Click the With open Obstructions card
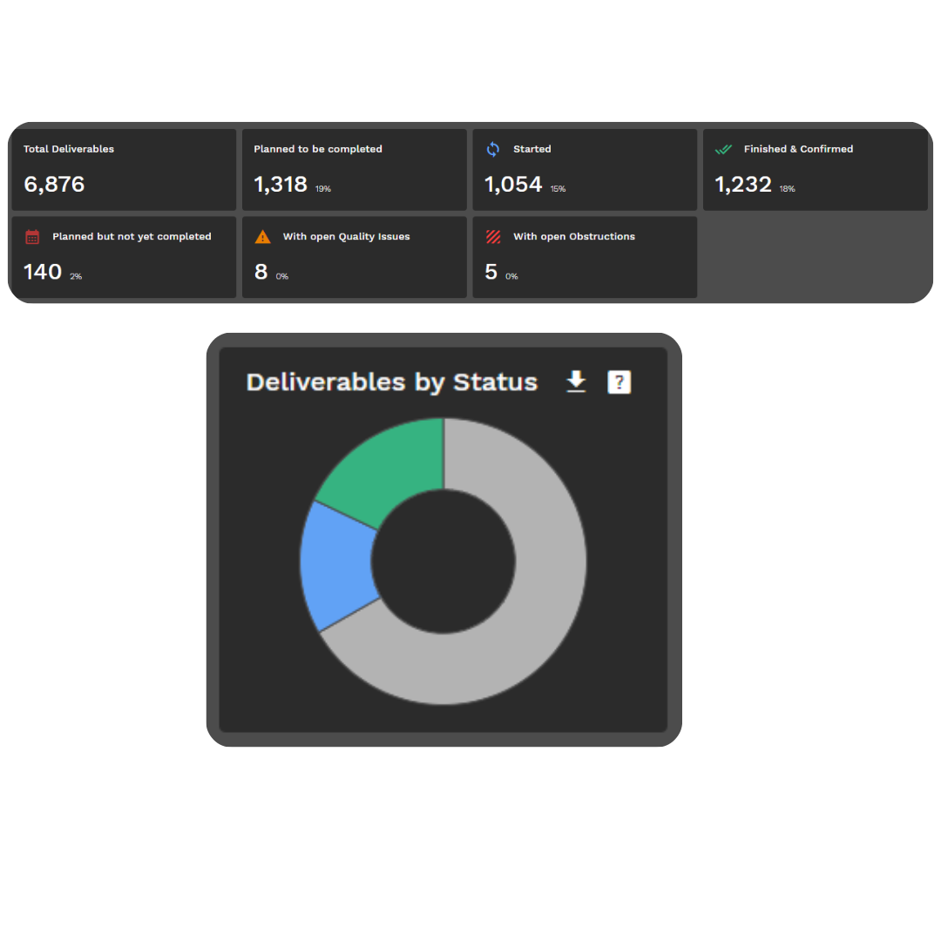 coord(584,256)
